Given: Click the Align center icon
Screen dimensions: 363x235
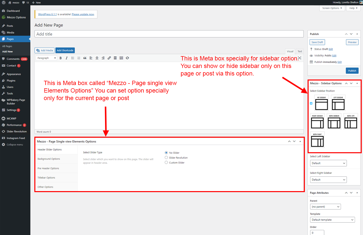Looking at the screenshot, I should coord(97,58).
